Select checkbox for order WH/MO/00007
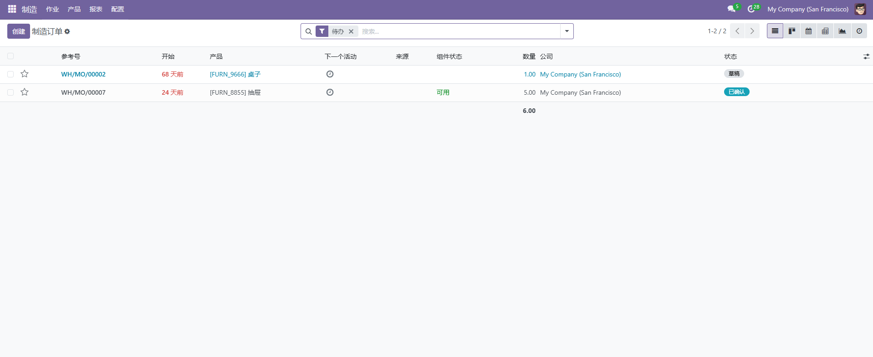The width and height of the screenshot is (873, 357). coord(10,92)
